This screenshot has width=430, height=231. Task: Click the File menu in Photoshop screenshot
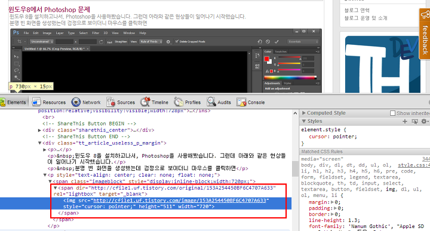point(26,33)
